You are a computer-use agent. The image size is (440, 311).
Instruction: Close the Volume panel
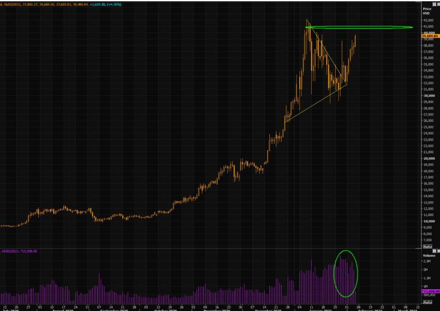pyautogui.click(x=439, y=251)
